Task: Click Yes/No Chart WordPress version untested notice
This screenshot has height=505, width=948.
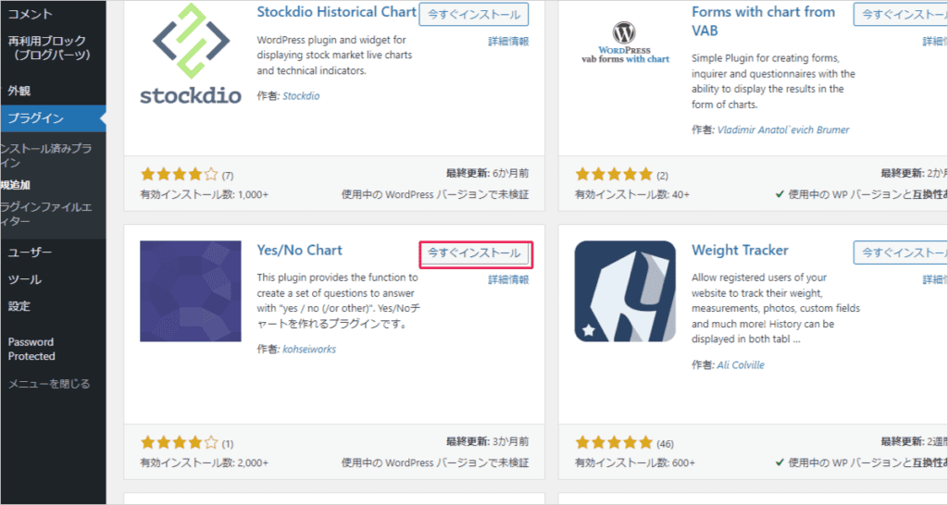Action: [435, 462]
